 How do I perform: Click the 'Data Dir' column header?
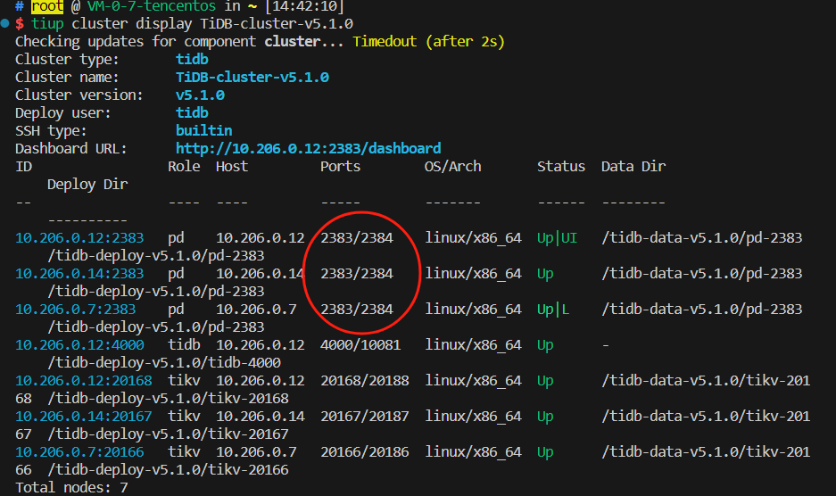pos(633,167)
